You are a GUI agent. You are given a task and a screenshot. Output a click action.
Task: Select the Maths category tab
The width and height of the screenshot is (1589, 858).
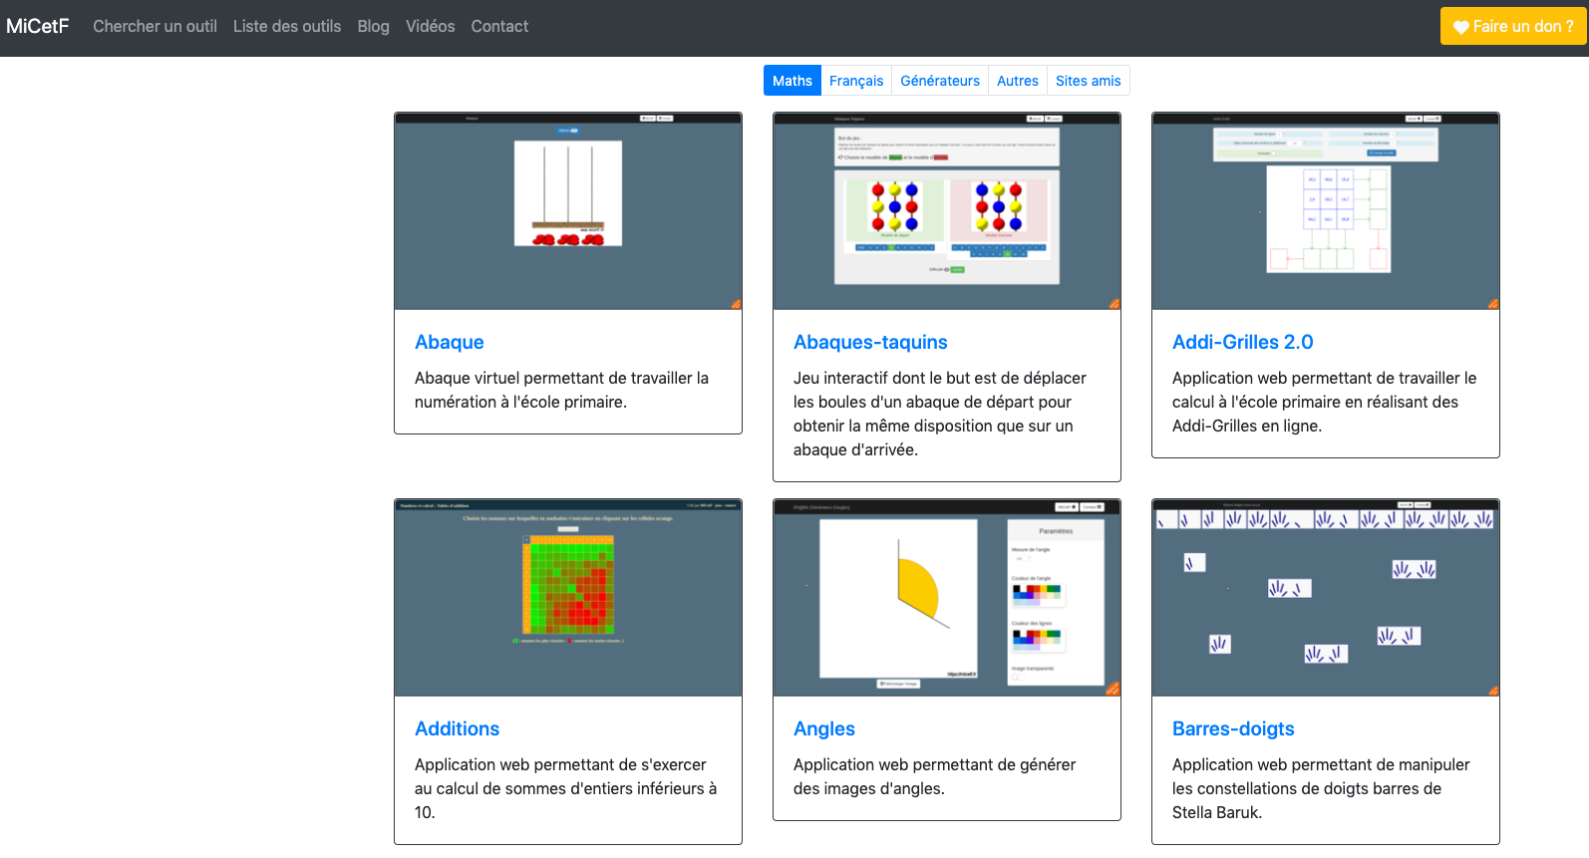pos(792,81)
